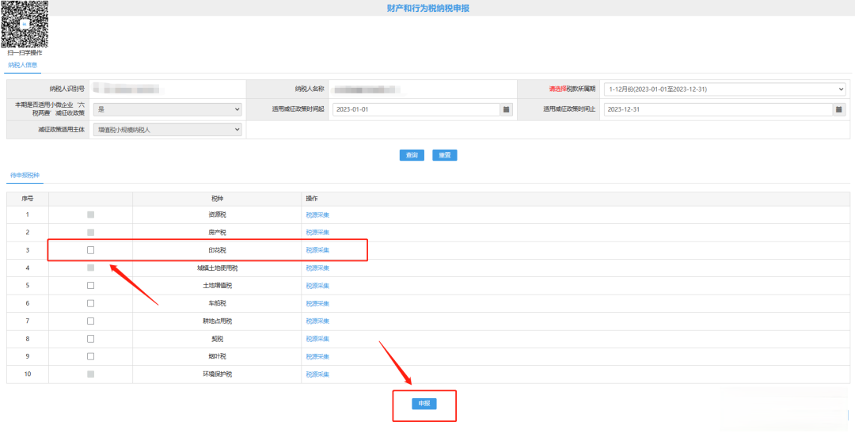Click the 土地增值税 tax name cell

click(x=217, y=286)
